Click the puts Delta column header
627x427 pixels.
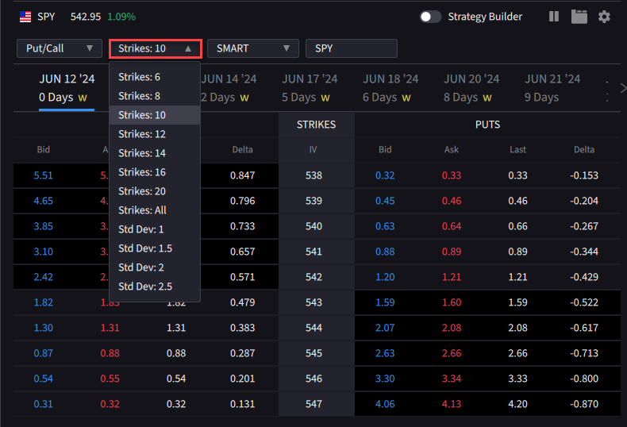click(584, 149)
